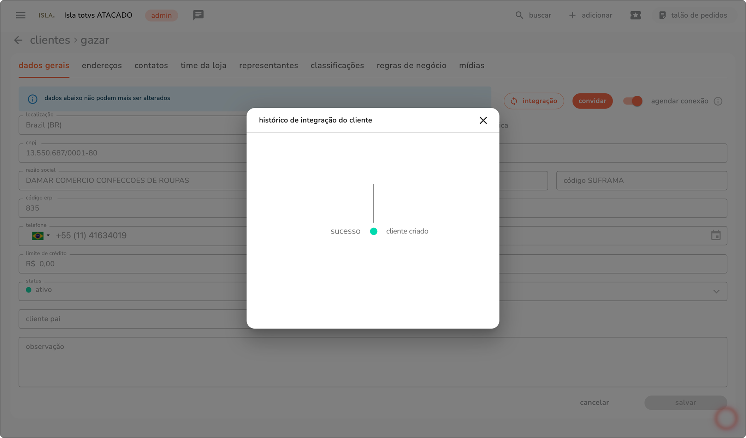
Task: Close the histórico de integração dialog
Action: (x=483, y=120)
